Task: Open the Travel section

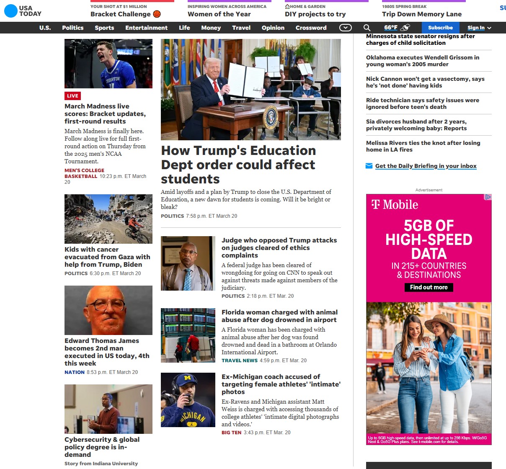Action: coord(241,28)
